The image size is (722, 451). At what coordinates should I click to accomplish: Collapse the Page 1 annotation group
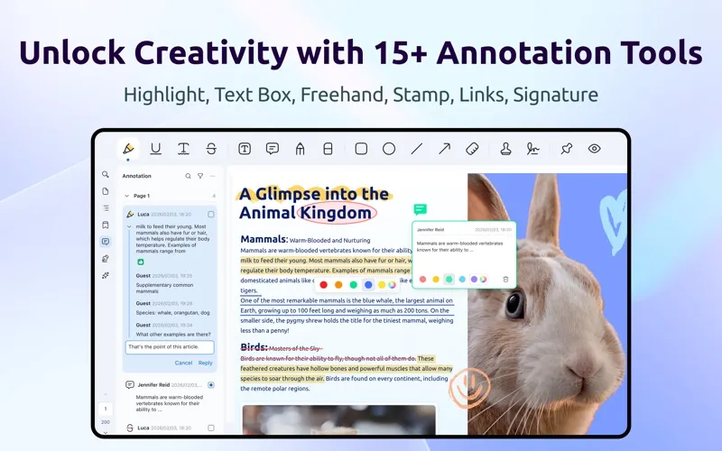pyautogui.click(x=126, y=196)
